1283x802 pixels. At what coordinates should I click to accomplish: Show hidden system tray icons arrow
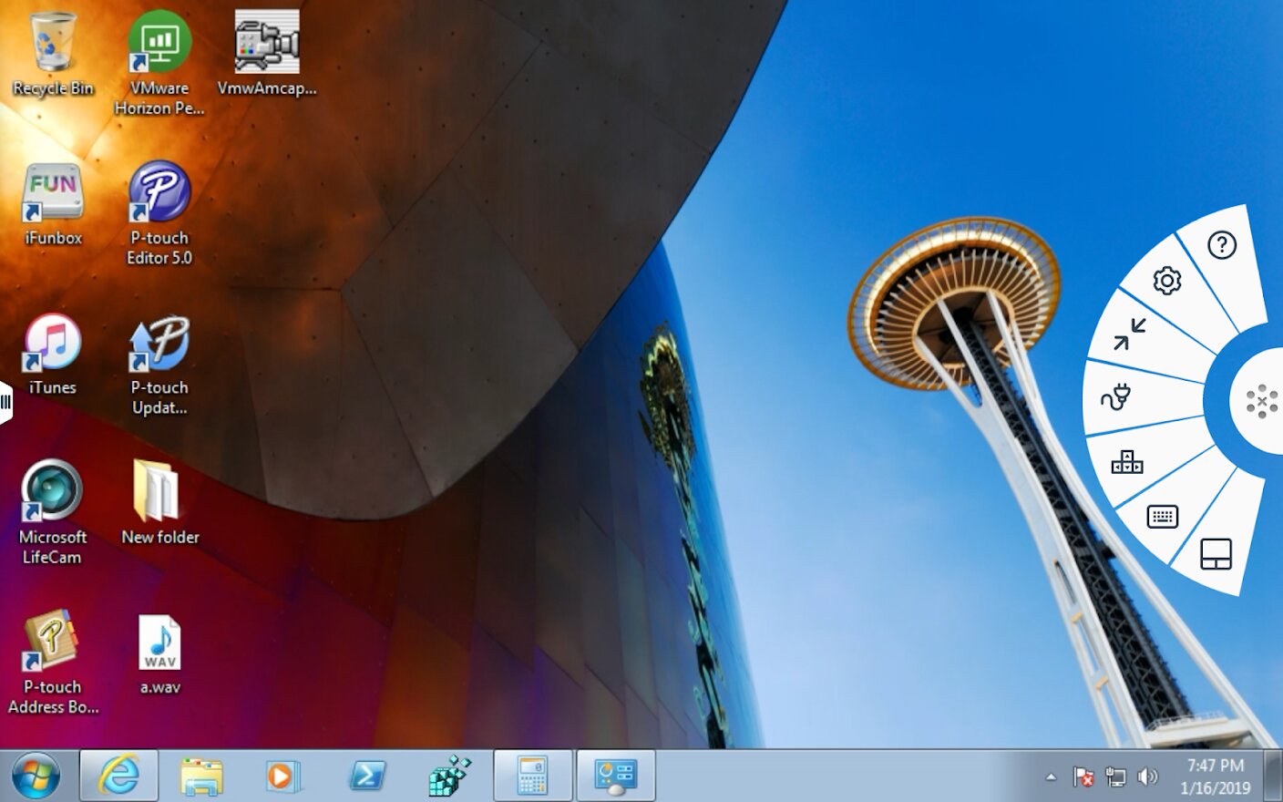tap(1051, 777)
